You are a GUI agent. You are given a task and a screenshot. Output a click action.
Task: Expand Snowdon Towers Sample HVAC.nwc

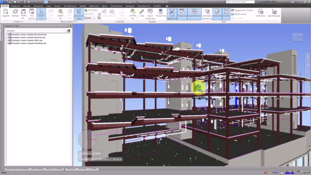click(x=8, y=40)
